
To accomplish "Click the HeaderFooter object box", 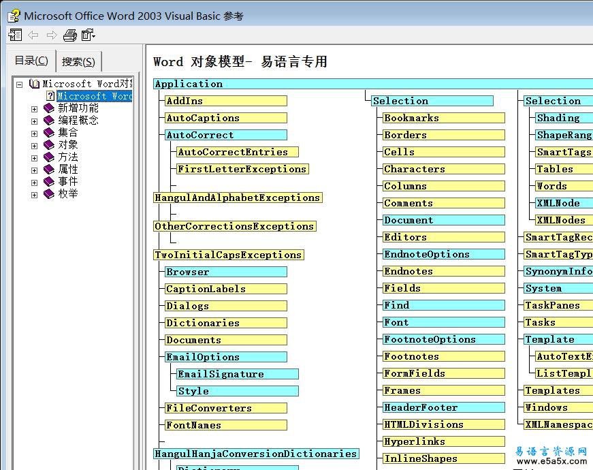I will click(421, 407).
